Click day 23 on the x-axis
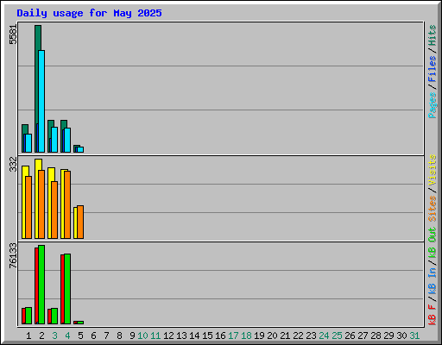 coord(311,336)
